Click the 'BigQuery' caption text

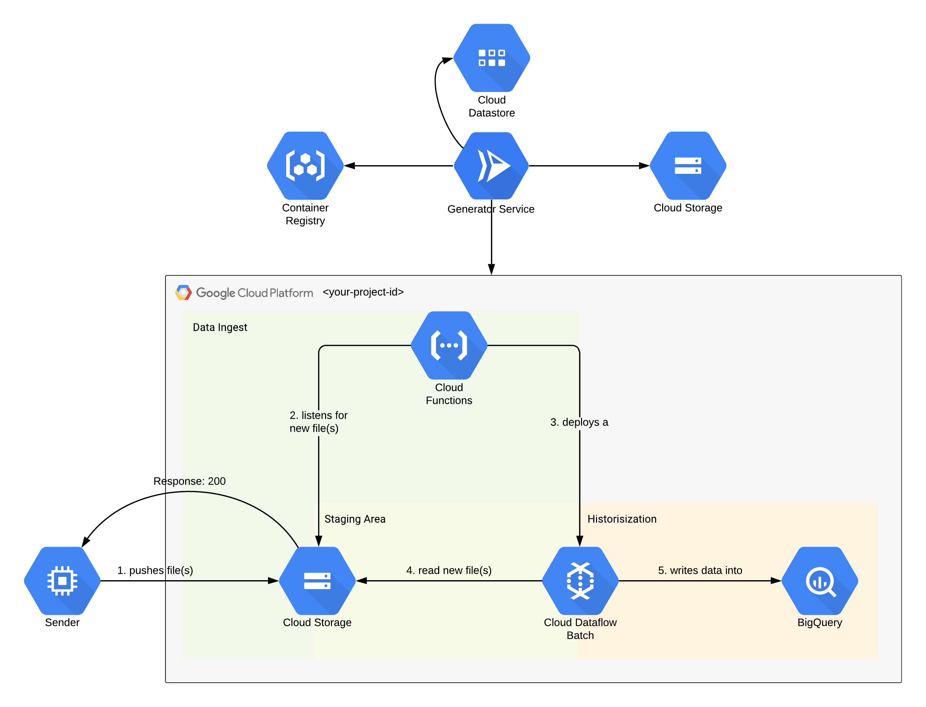coord(820,623)
